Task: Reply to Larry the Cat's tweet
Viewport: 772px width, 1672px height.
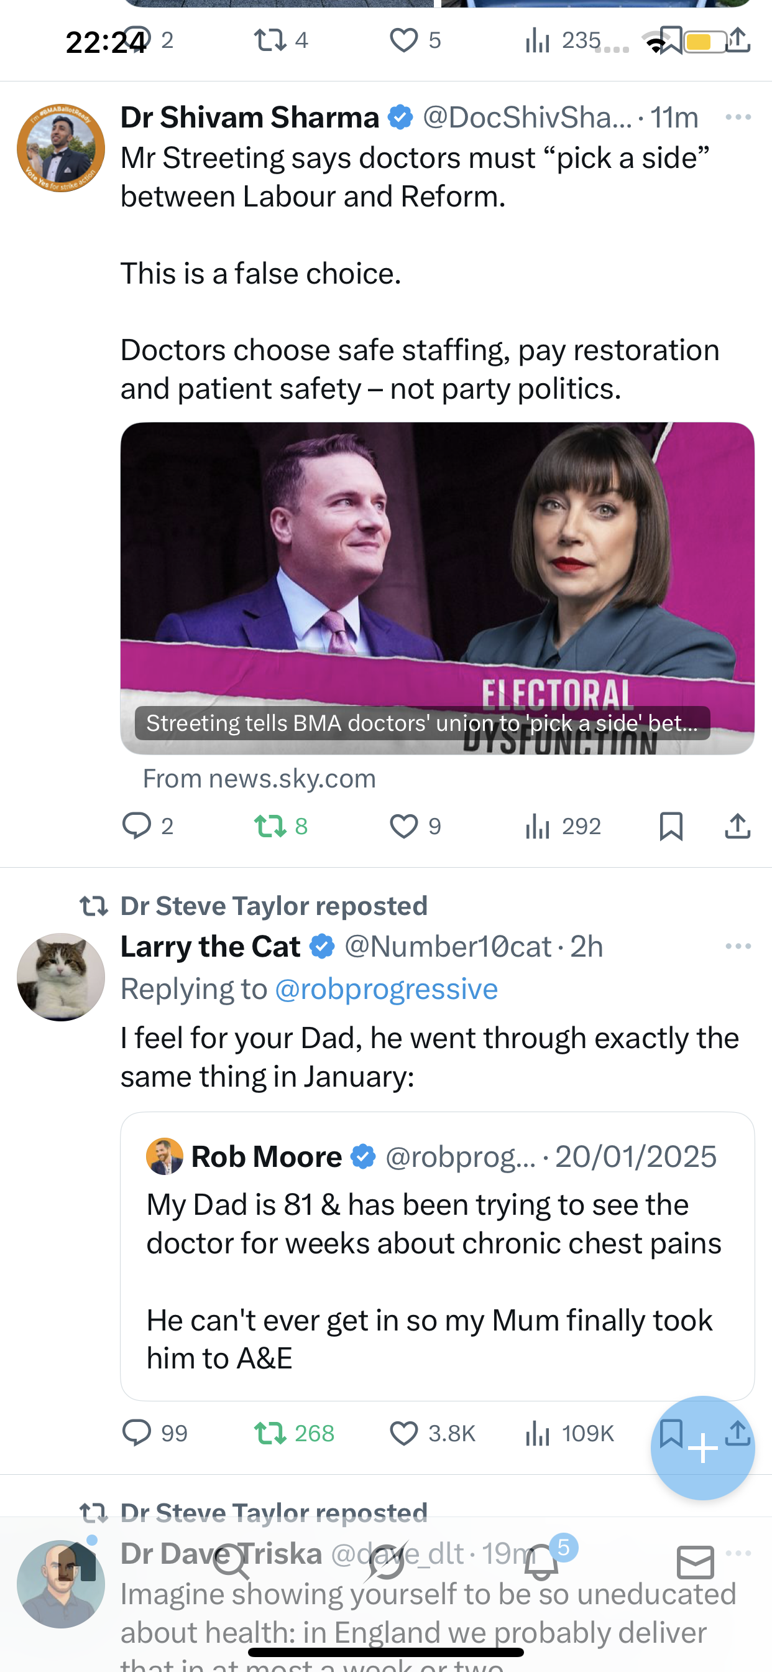Action: click(137, 1433)
